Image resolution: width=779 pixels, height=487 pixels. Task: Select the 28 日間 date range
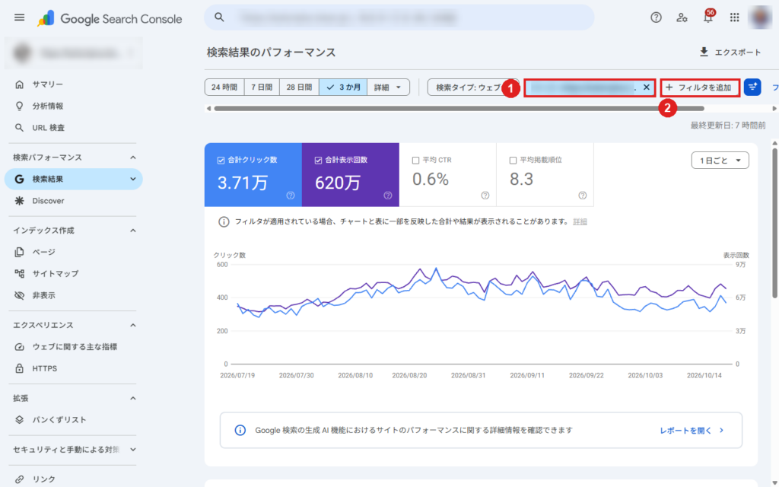[299, 88]
